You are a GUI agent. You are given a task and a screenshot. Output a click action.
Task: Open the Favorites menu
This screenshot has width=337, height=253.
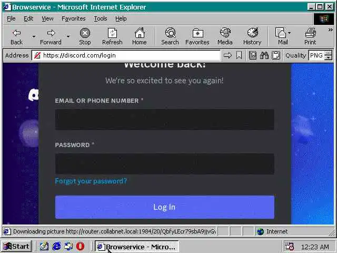[74, 19]
